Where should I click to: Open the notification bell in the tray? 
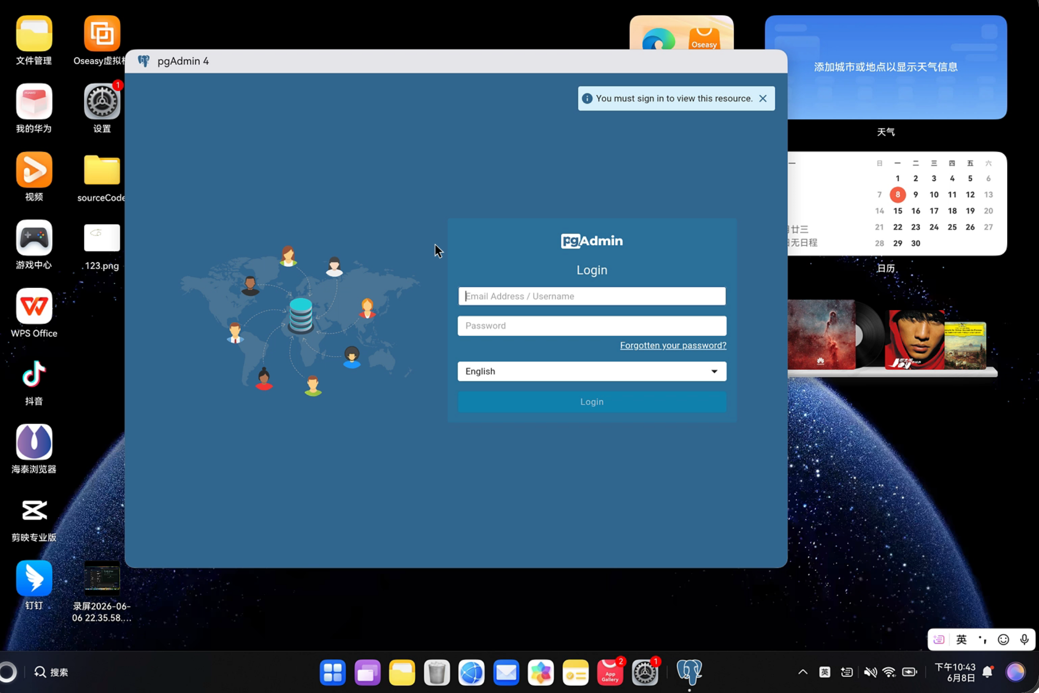988,672
